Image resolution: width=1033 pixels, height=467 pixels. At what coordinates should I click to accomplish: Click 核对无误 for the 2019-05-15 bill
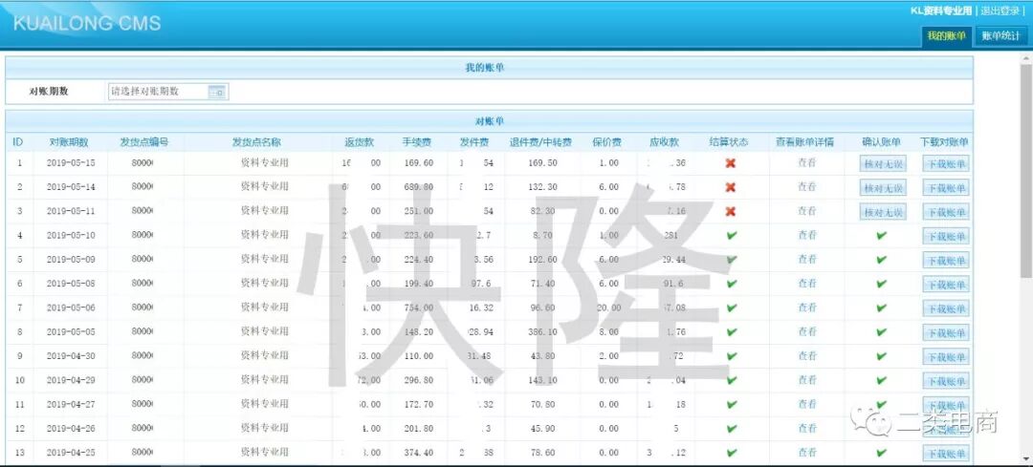[883, 163]
